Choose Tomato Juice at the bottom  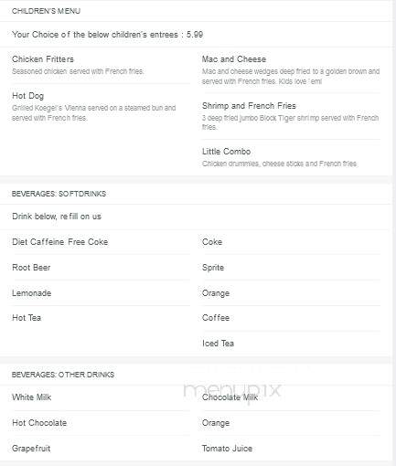click(227, 449)
